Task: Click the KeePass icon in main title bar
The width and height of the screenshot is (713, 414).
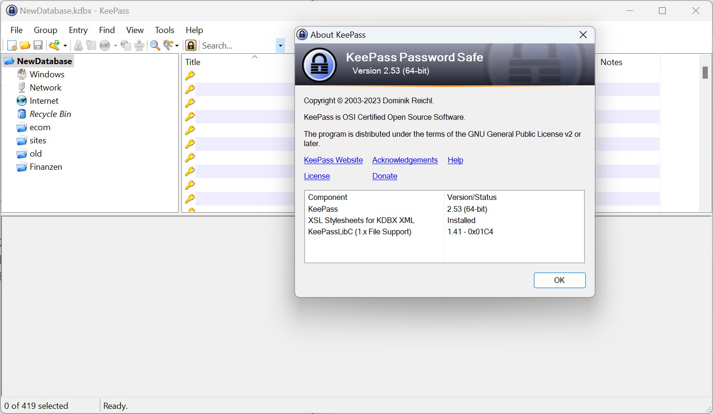Action: coord(12,10)
